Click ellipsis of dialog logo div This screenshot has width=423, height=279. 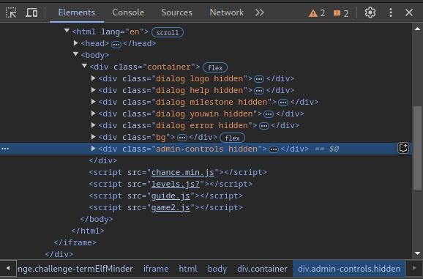(259, 79)
